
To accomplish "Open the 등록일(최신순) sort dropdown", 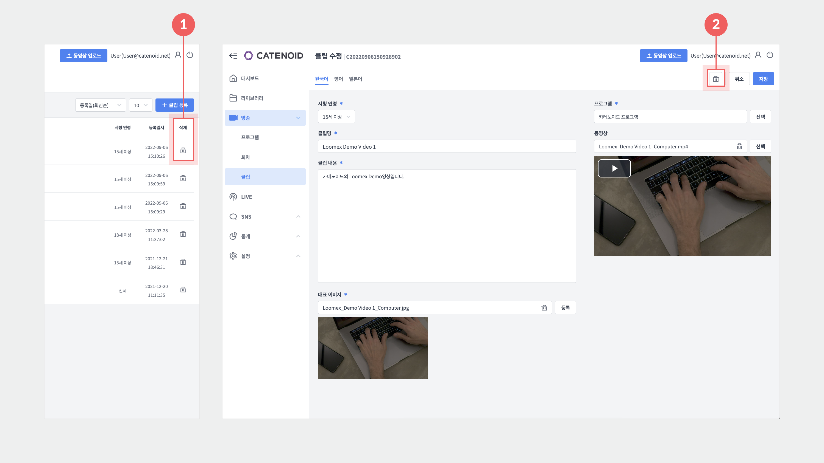I will (101, 105).
